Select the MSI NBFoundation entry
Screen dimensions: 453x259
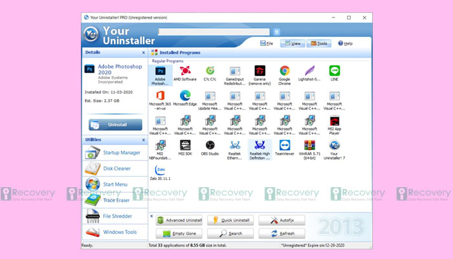pyautogui.click(x=160, y=150)
